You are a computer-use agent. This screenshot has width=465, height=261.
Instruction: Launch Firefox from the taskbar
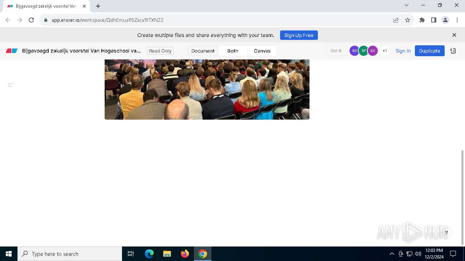pyautogui.click(x=185, y=254)
